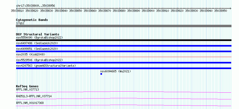Image resolution: width=239 pixels, height=109 pixels.
Task: Click the blue nsv6499851 variant bar
Action: click(x=124, y=51)
